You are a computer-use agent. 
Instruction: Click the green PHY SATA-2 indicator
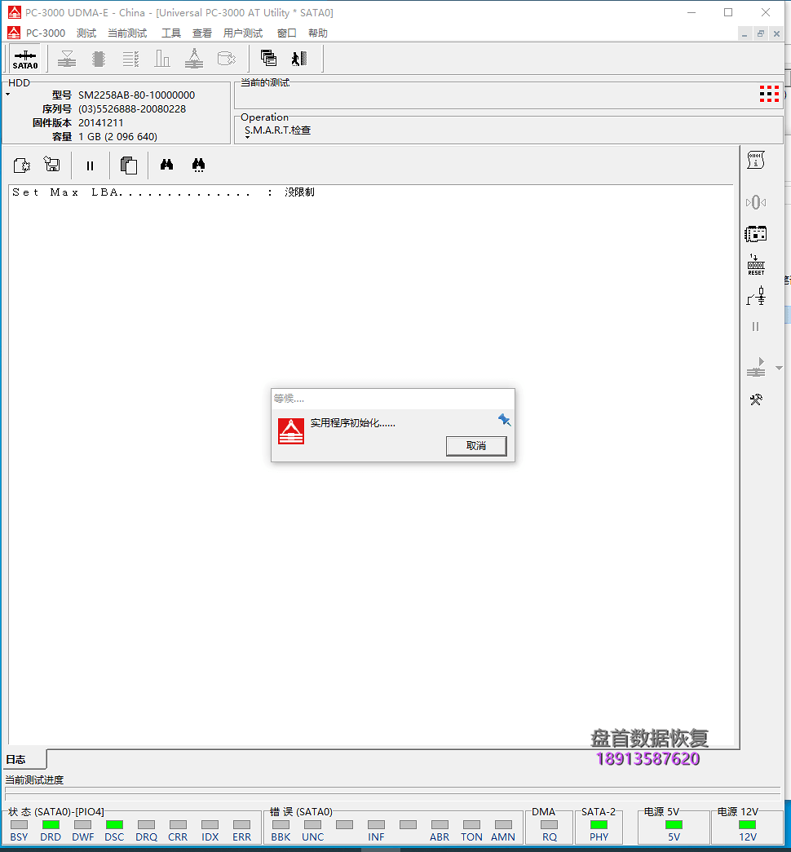click(x=599, y=824)
